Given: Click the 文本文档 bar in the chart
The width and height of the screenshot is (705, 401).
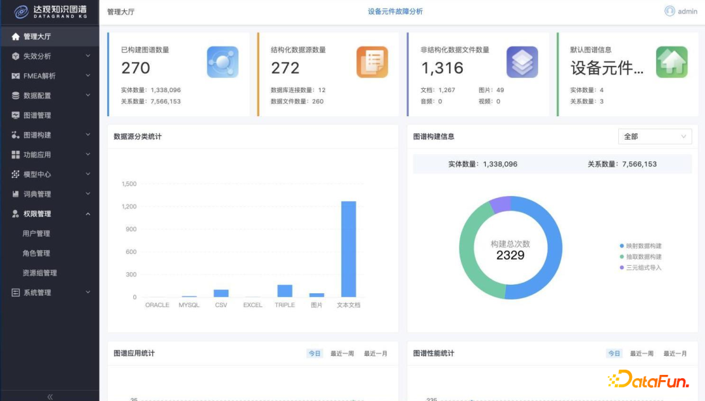Looking at the screenshot, I should [x=349, y=249].
